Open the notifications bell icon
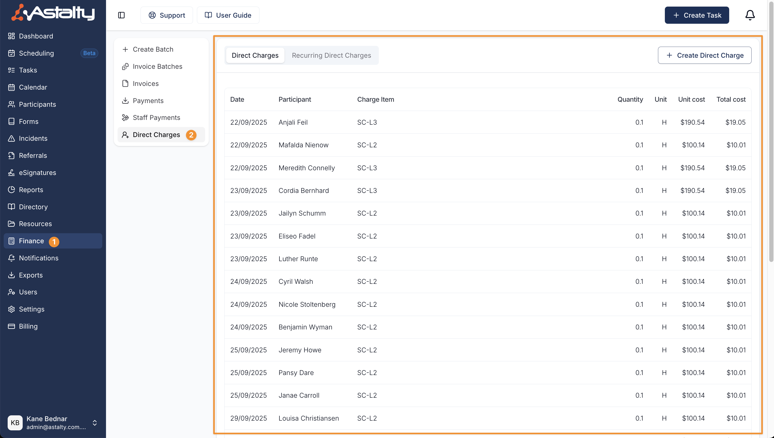This screenshot has width=774, height=438. click(x=750, y=15)
